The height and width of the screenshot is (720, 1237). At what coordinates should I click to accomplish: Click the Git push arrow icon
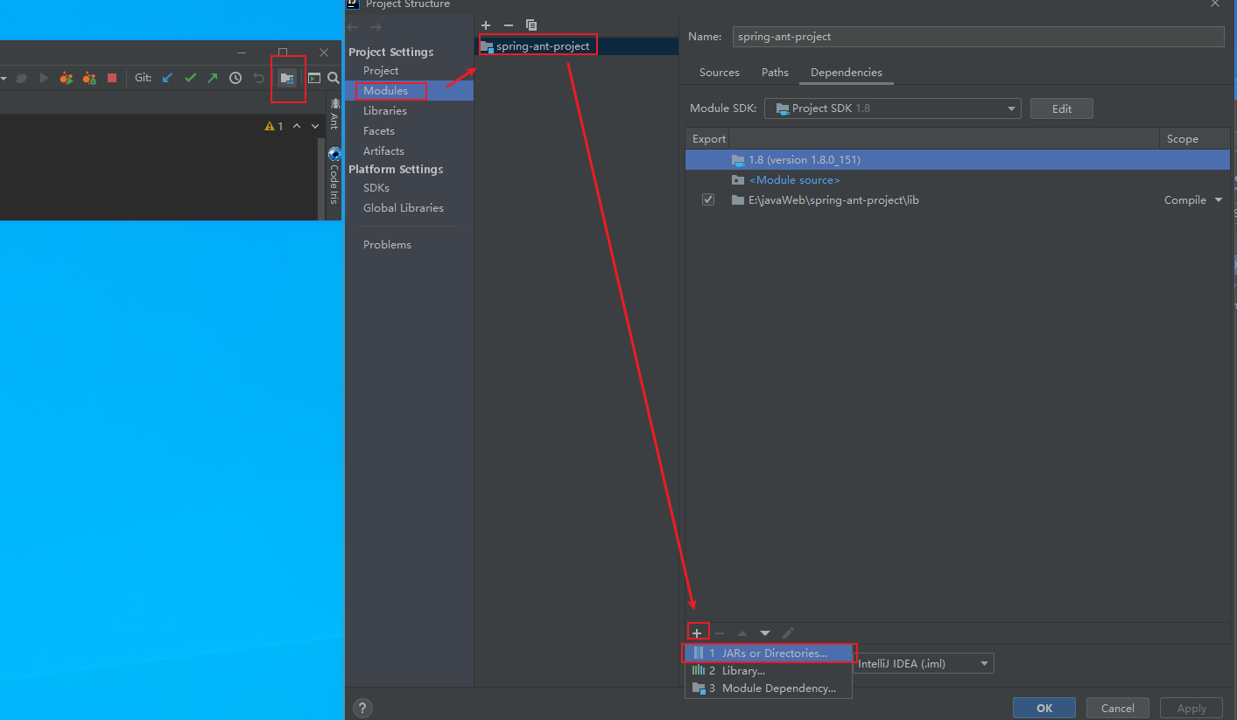(213, 78)
